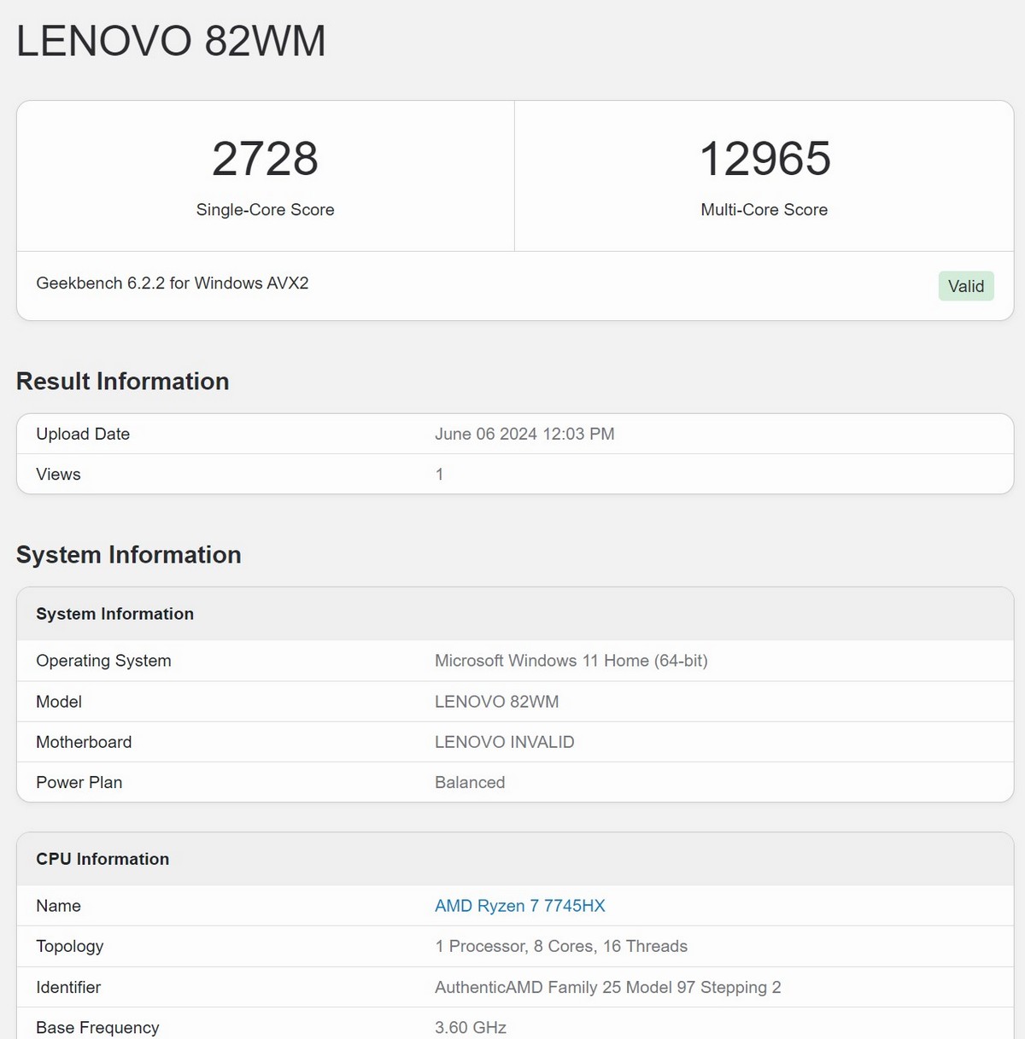
Task: Select Geekbench 6.2.2 for Windows AVX2 text
Action: [173, 283]
